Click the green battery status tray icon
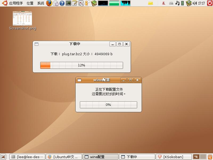Image resolution: width=213 pixels, height=160 pixels. 183,3
